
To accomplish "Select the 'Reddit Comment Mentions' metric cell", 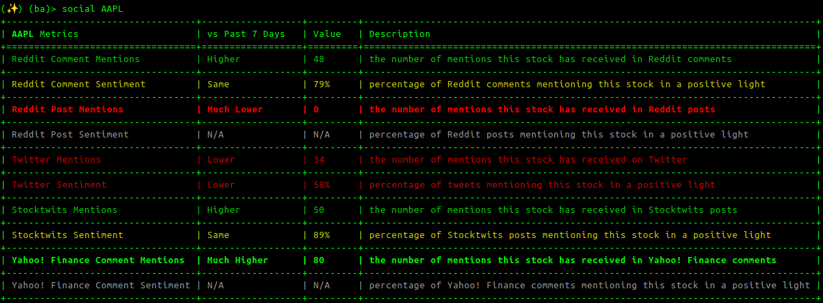I will point(75,59).
